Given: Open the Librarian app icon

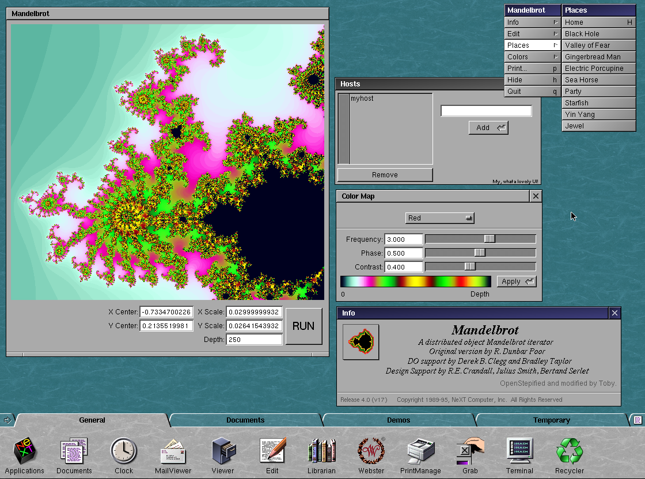Looking at the screenshot, I should [321, 451].
